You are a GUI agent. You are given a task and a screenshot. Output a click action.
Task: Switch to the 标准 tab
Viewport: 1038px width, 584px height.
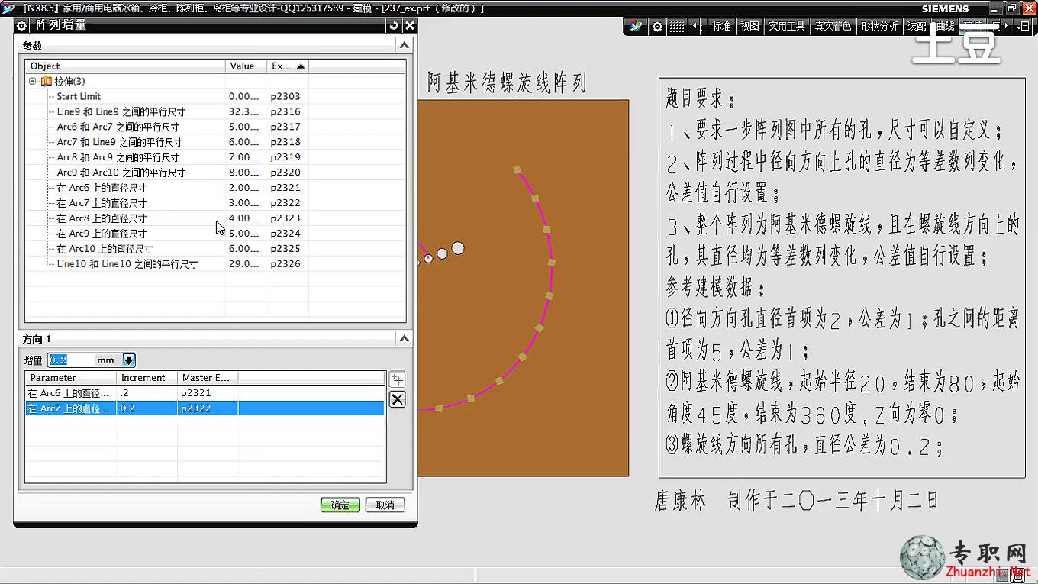tap(721, 26)
